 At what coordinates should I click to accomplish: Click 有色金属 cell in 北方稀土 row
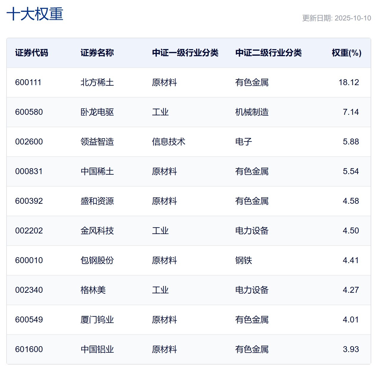(x=252, y=82)
